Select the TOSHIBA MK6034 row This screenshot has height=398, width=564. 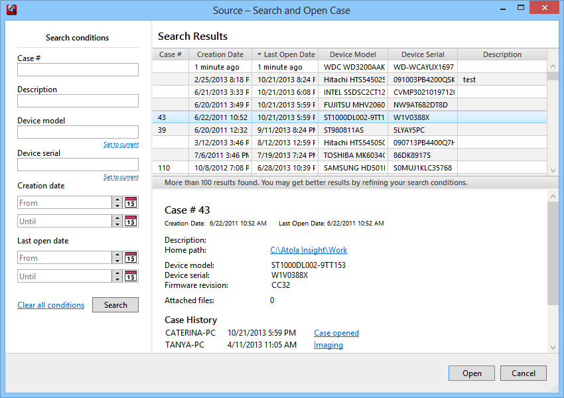click(x=350, y=155)
